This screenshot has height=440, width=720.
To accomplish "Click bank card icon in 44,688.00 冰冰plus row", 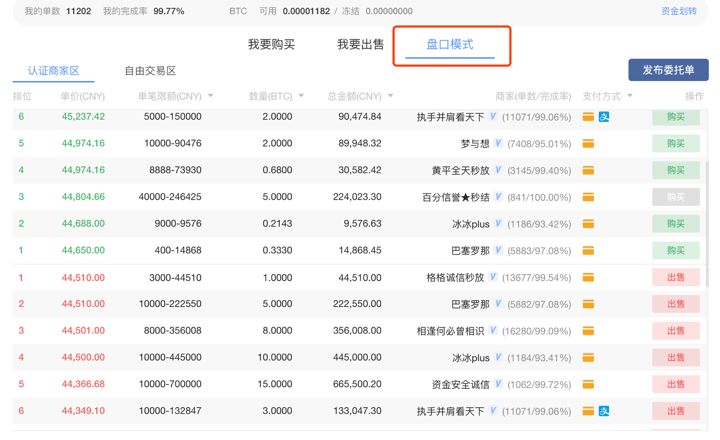I will [x=588, y=224].
